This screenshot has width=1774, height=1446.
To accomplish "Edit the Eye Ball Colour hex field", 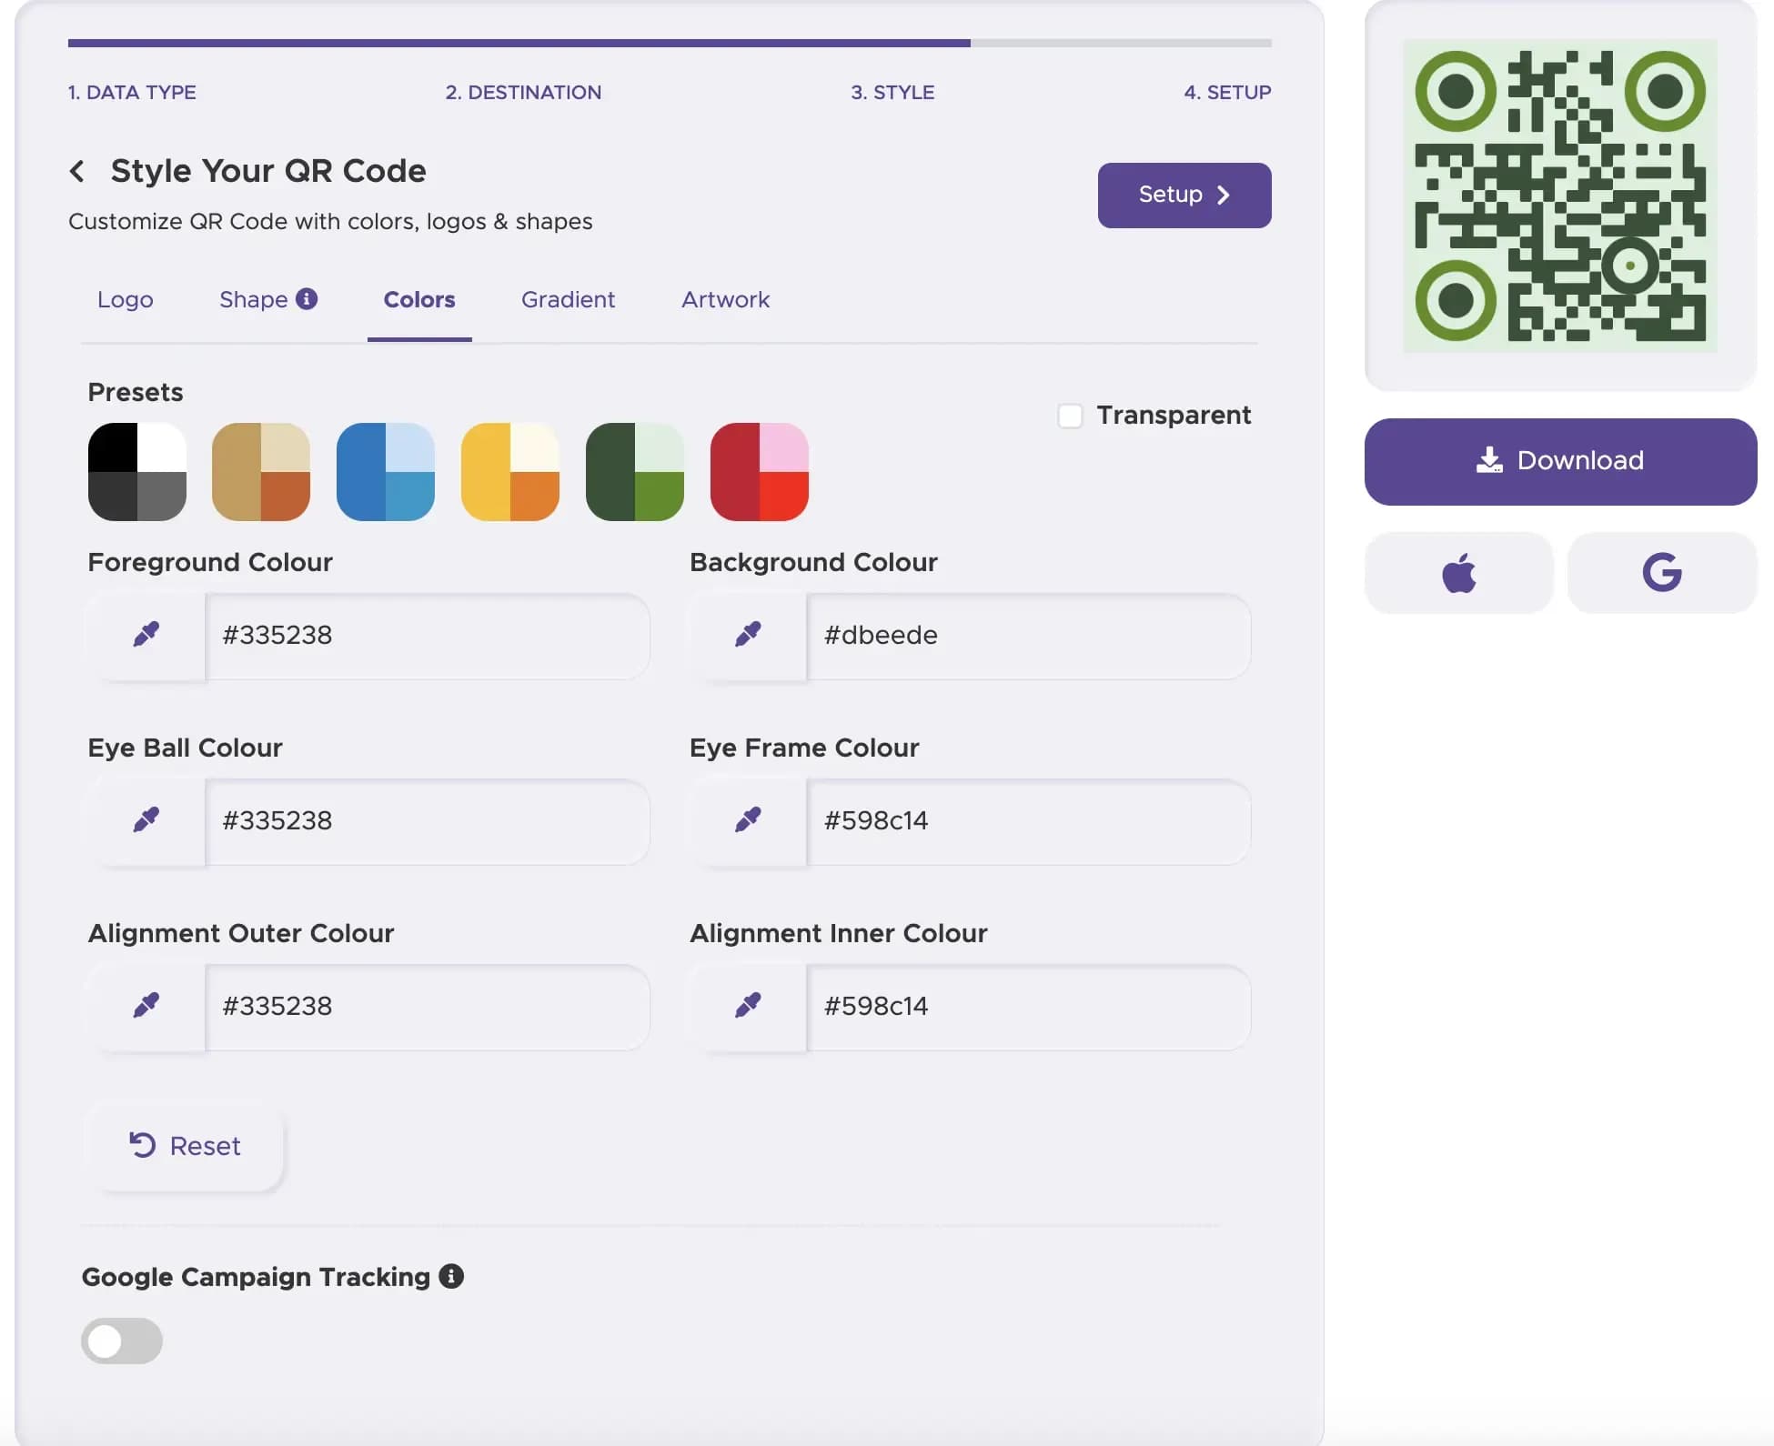I will (x=428, y=820).
